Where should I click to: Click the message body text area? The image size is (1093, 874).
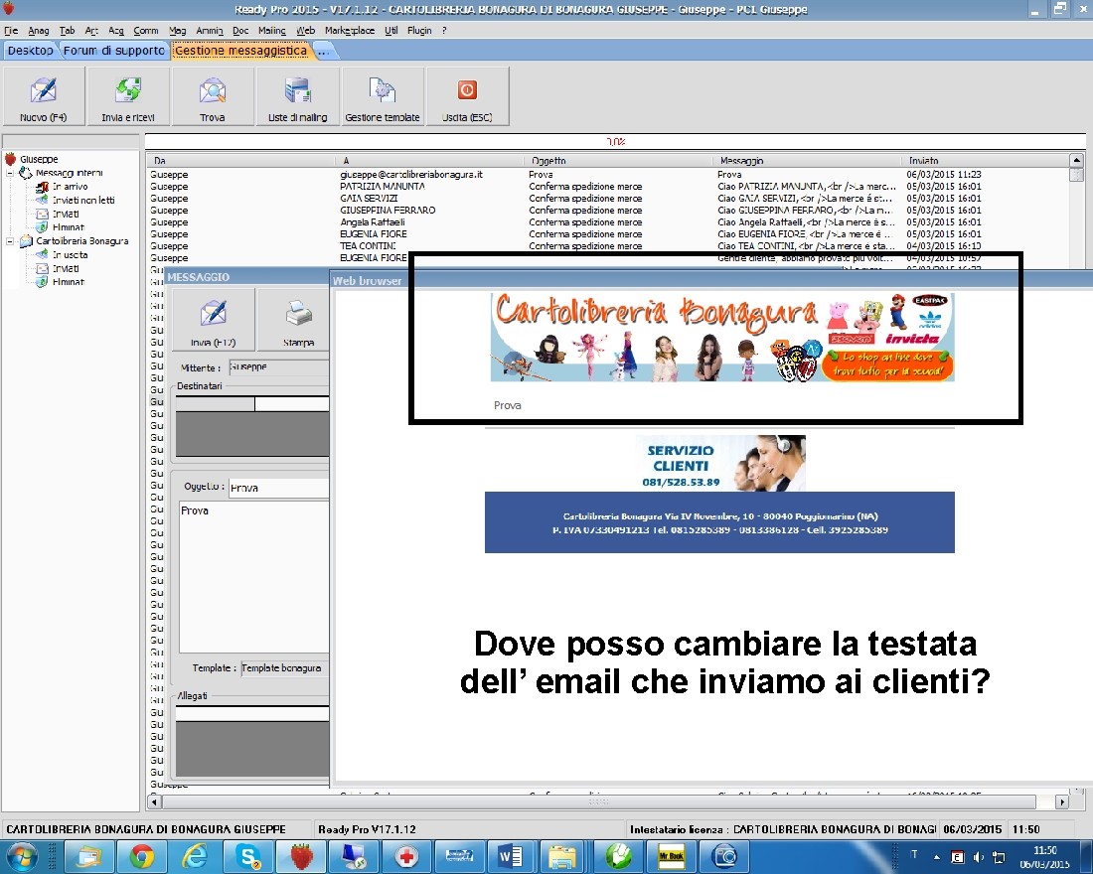point(254,576)
